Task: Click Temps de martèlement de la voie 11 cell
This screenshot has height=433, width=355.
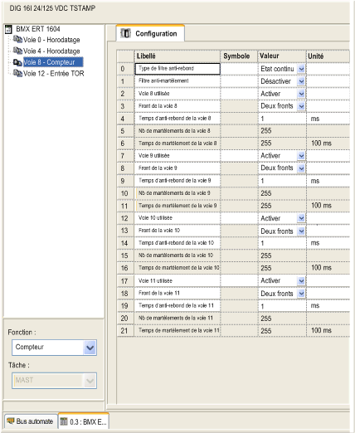Action: (177, 330)
